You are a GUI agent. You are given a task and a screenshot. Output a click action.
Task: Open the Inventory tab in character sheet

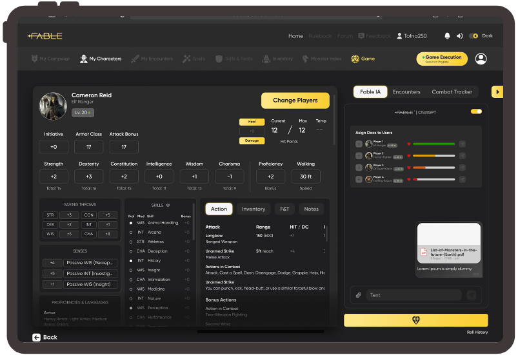point(254,209)
